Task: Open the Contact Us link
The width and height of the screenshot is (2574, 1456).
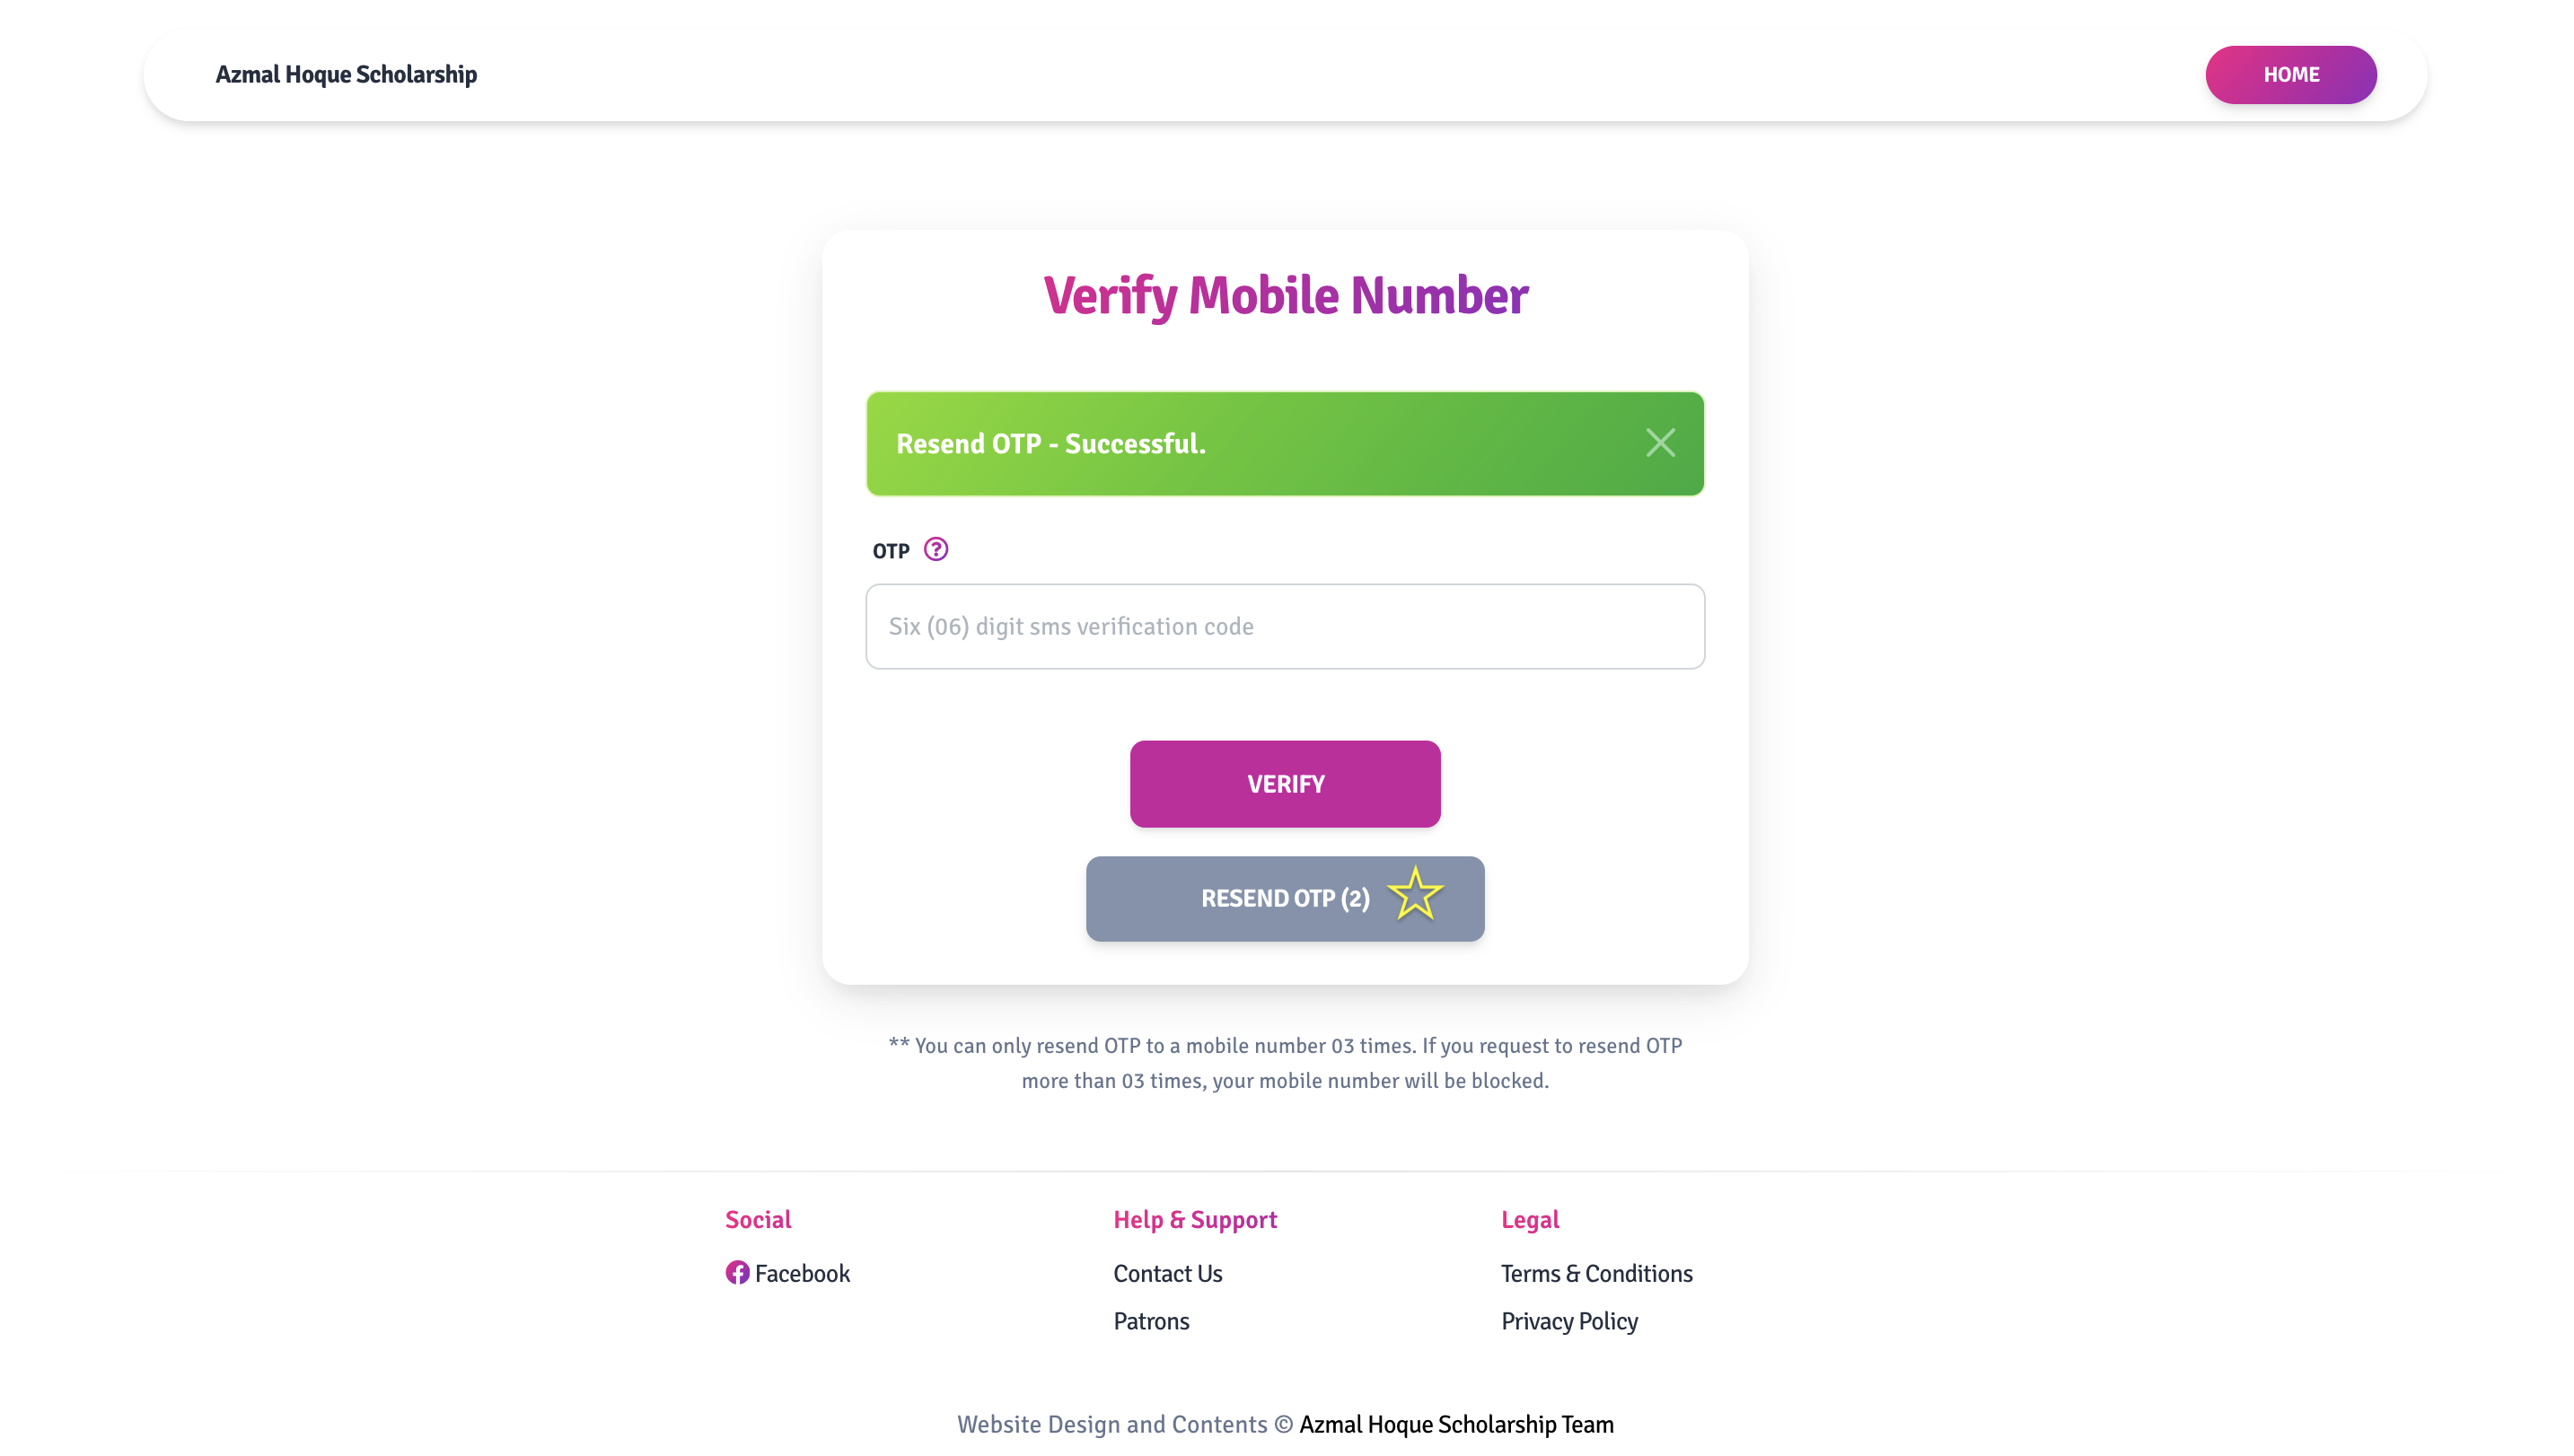Action: coord(1167,1274)
